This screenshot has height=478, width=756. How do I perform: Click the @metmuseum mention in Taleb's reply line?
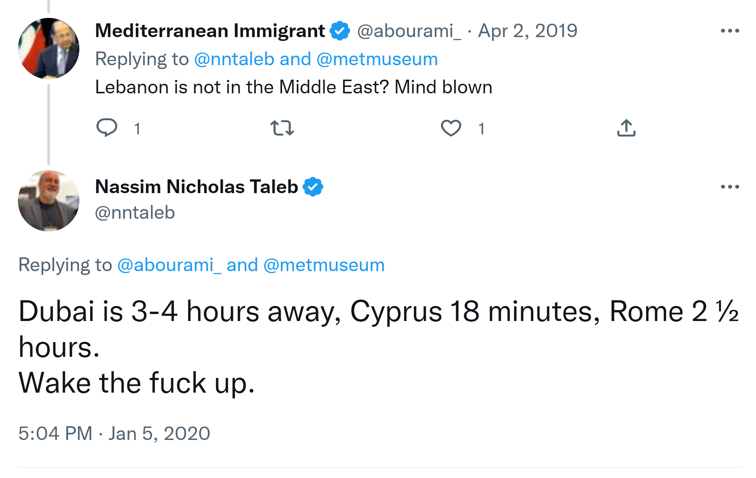click(324, 265)
